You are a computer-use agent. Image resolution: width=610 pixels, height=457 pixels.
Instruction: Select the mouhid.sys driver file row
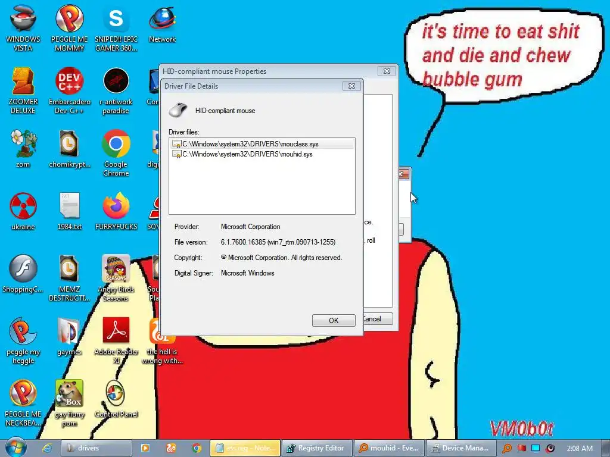pyautogui.click(x=262, y=154)
